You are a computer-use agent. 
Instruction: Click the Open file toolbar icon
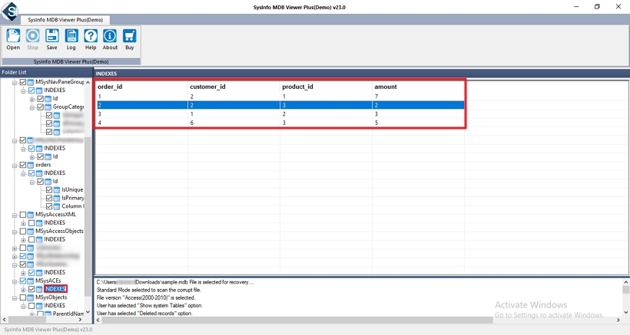point(13,37)
